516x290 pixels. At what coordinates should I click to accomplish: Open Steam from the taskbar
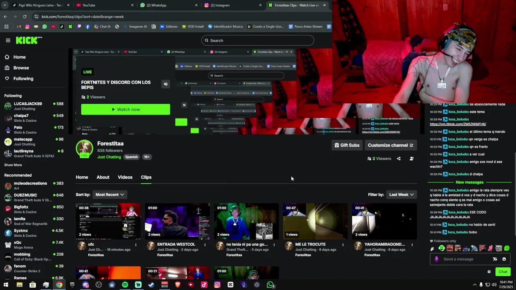(151, 285)
